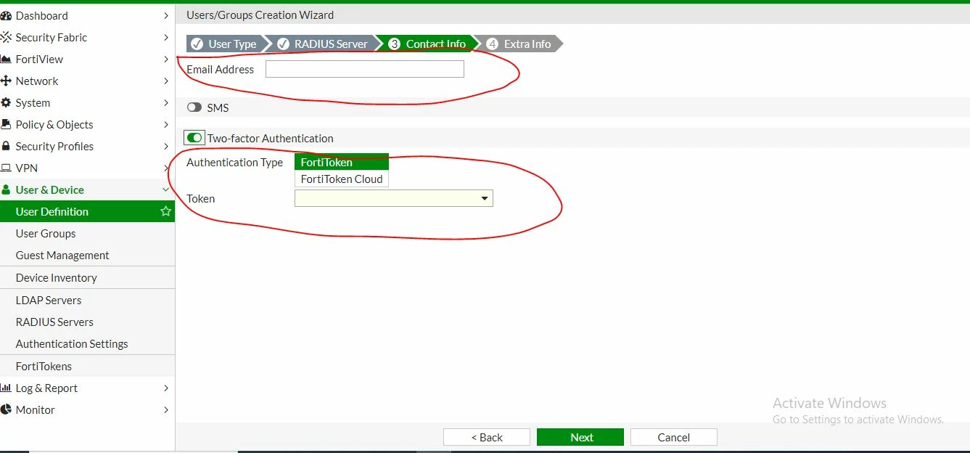
Task: Click the favorite star on User Definition
Action: [165, 211]
